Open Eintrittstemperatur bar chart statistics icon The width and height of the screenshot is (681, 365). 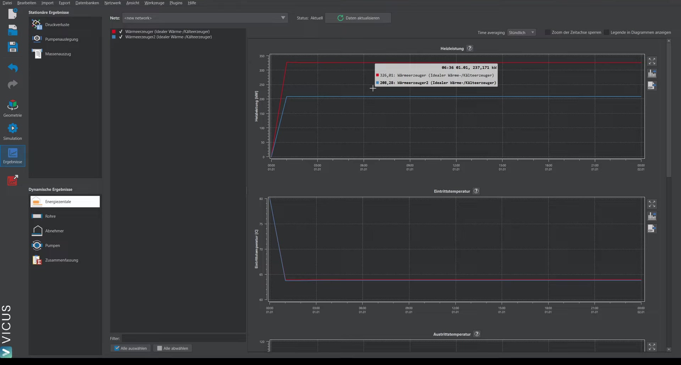click(652, 216)
